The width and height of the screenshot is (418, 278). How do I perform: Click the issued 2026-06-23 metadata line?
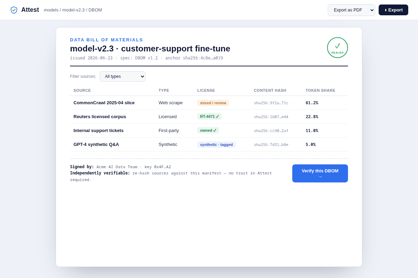coord(146,58)
